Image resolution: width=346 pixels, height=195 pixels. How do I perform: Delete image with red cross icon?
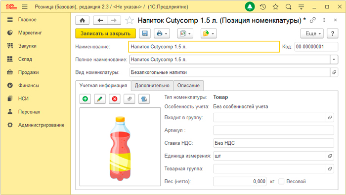pos(115,99)
